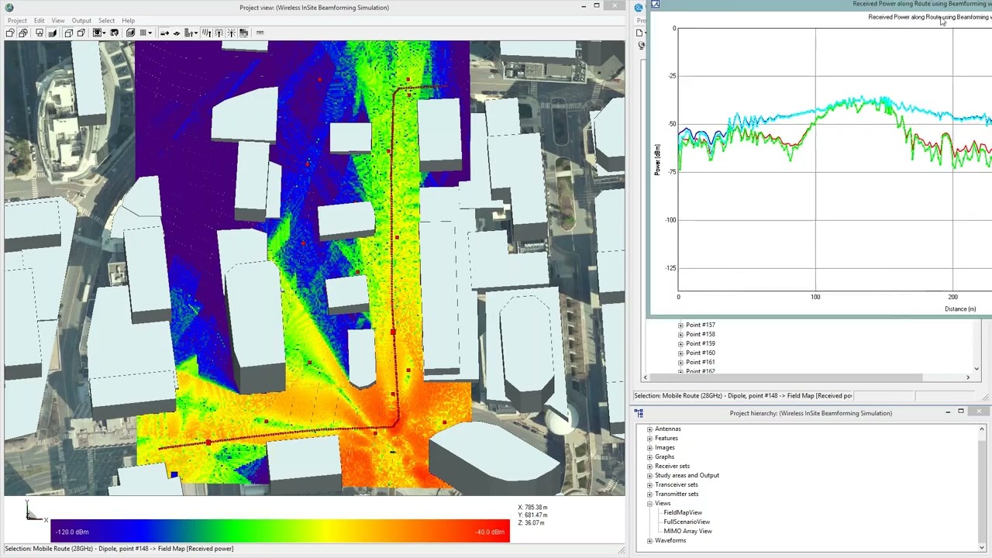The height and width of the screenshot is (558, 992).
Task: Click the Project view status bar selection text
Action: [x=119, y=549]
